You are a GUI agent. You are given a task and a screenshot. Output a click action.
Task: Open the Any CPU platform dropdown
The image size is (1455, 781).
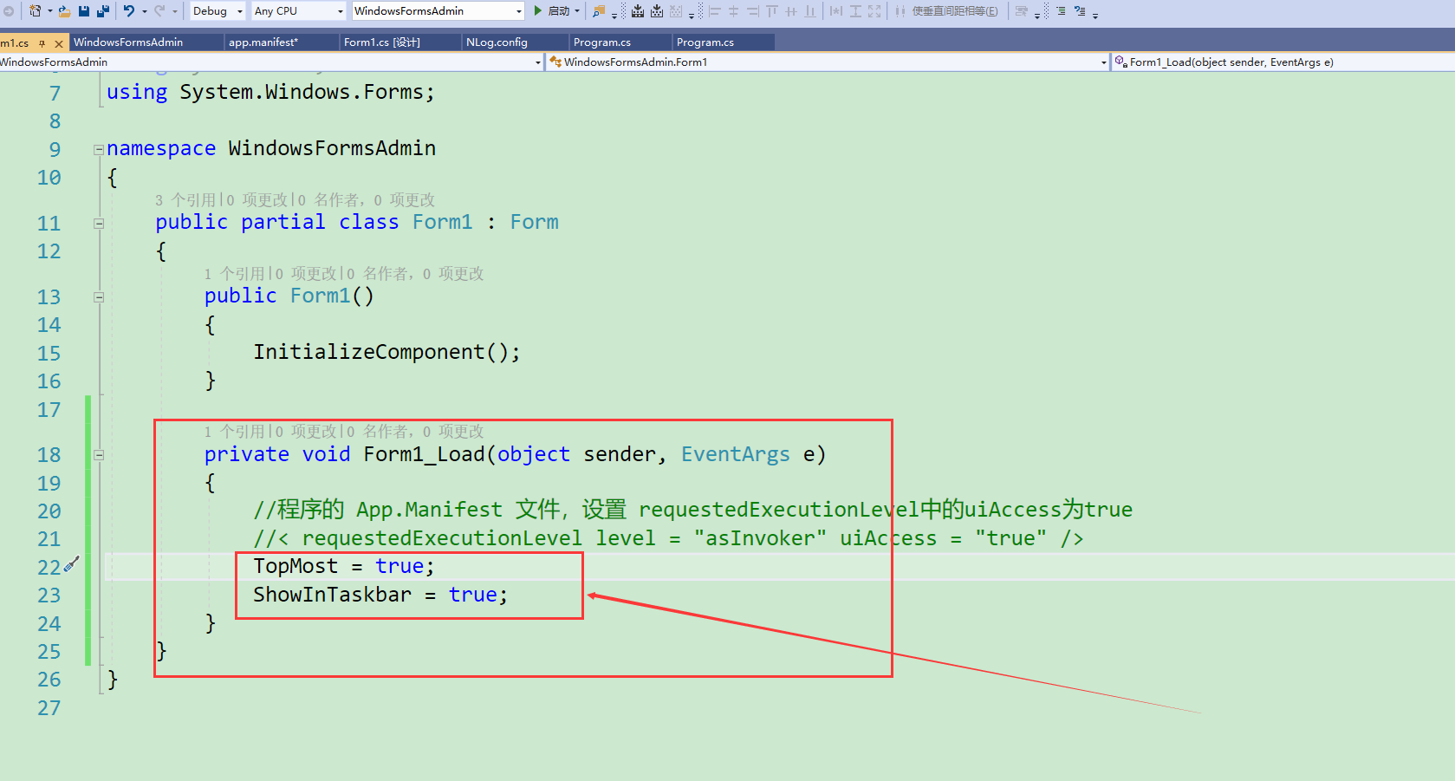click(299, 11)
